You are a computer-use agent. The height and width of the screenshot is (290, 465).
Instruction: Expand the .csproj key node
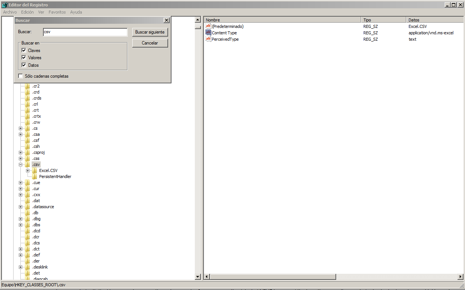pos(21,152)
